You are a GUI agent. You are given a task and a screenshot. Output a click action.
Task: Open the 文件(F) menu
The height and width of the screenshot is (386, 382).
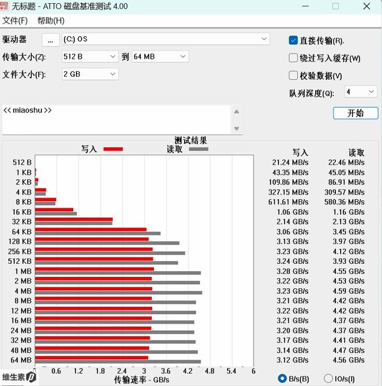click(15, 20)
